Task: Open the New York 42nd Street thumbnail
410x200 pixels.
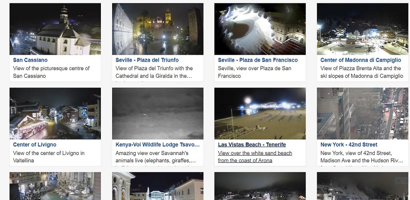Action: 362,113
